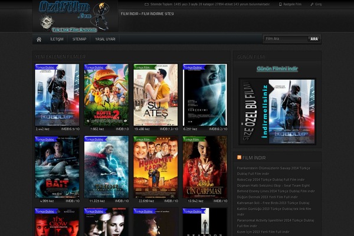Screen dimensions: 354x236
Task: Open Düşman Hattı Sekizinci Ekip link
Action: pos(276,188)
